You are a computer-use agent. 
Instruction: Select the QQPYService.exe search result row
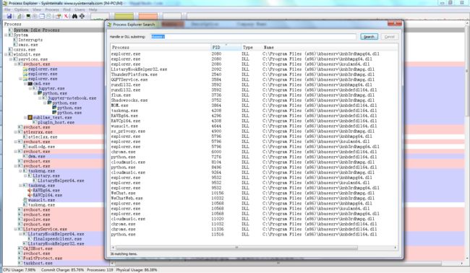[x=255, y=79]
